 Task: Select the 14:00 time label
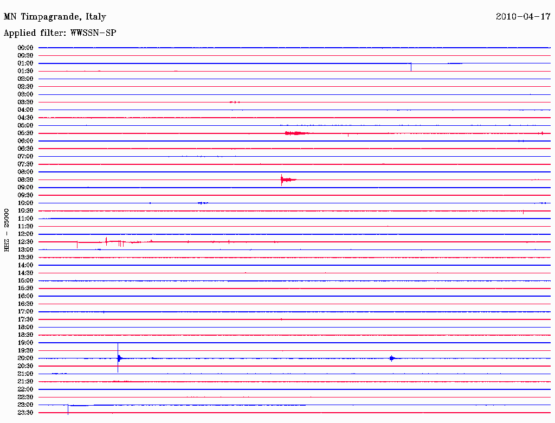25,265
